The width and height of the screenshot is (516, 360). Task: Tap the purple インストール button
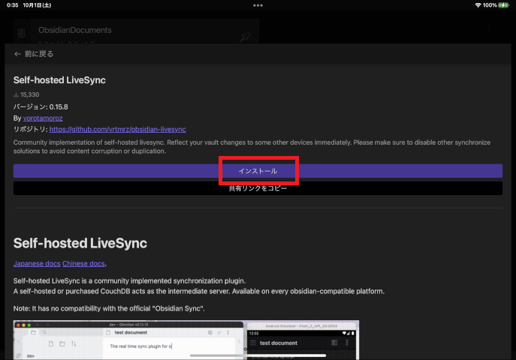[258, 171]
